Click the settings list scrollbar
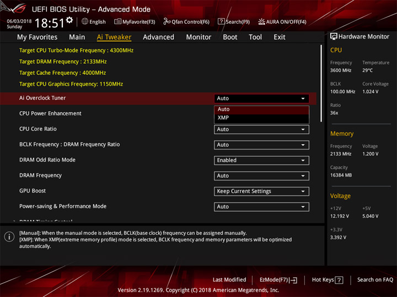The width and height of the screenshot is (397, 297). pos(321,84)
